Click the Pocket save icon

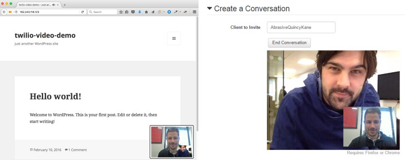pyautogui.click(x=133, y=12)
